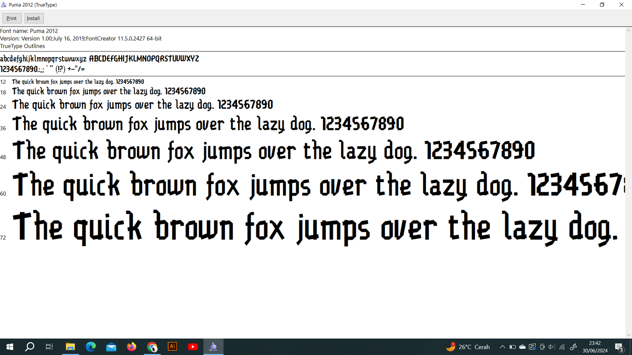Open Adobe Illustrator
Screen dimensions: 632x355
pyautogui.click(x=172, y=346)
